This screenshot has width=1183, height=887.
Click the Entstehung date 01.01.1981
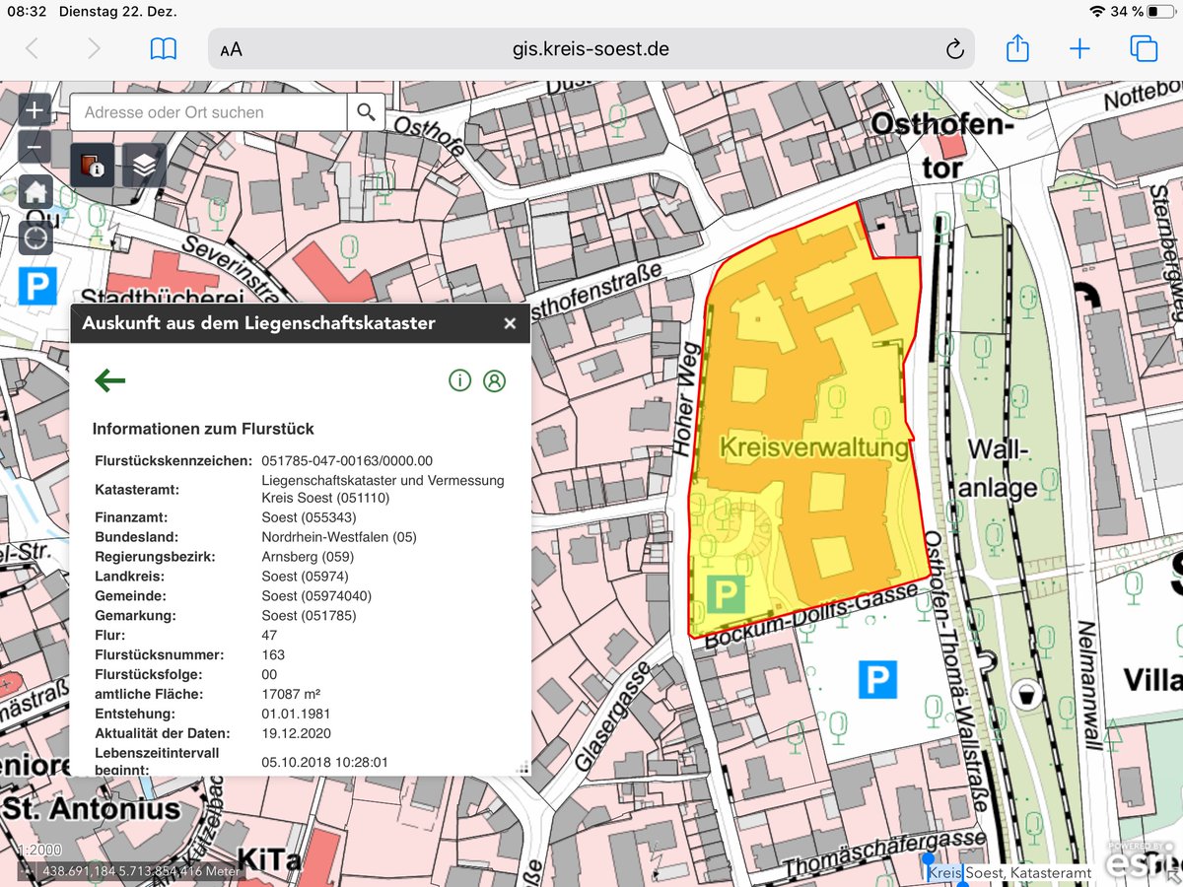point(296,714)
